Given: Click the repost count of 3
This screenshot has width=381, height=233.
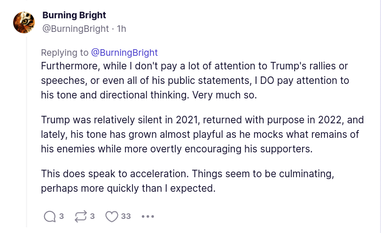Looking at the screenshot, I should tap(93, 216).
